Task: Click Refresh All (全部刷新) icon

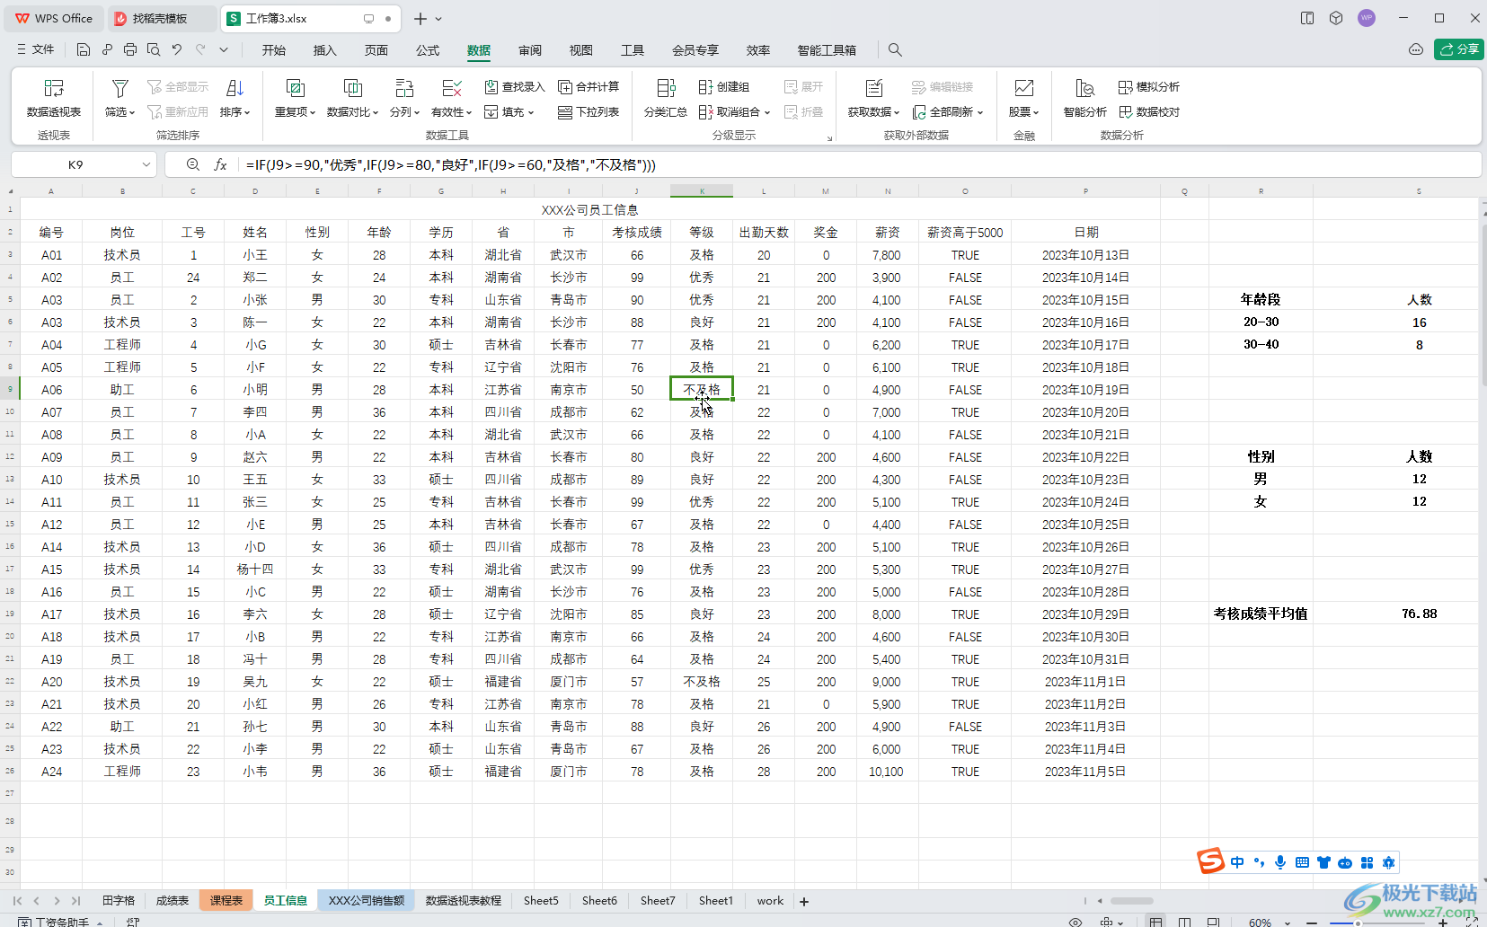Action: pyautogui.click(x=919, y=112)
